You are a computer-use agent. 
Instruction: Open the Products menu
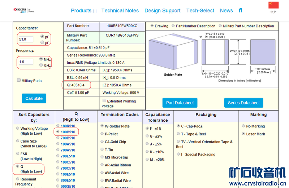[81, 10]
